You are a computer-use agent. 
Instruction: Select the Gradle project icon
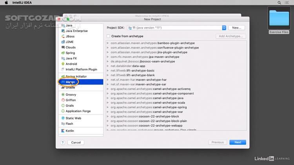(62, 88)
